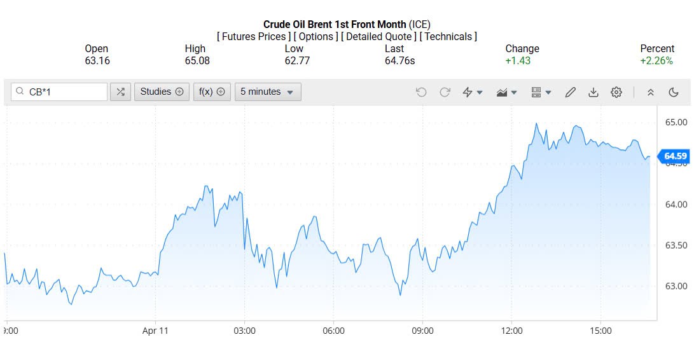Open chart settings gear
The image size is (694, 337).
pos(616,92)
